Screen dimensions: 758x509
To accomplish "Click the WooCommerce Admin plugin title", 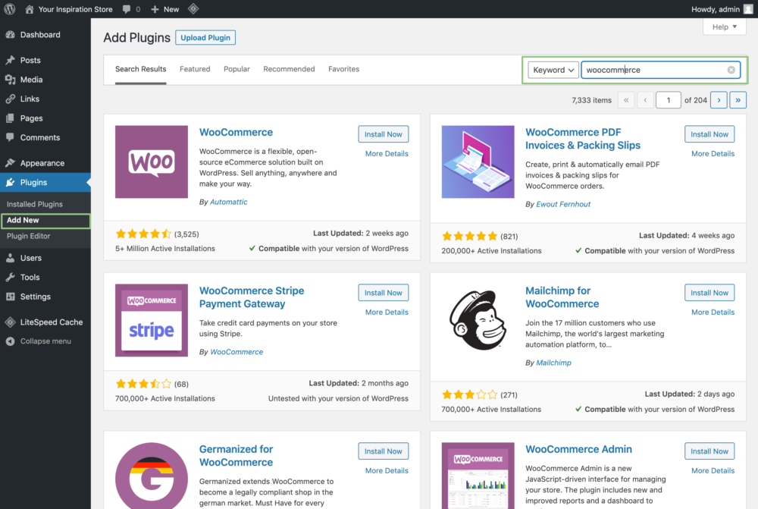I will pyautogui.click(x=578, y=449).
